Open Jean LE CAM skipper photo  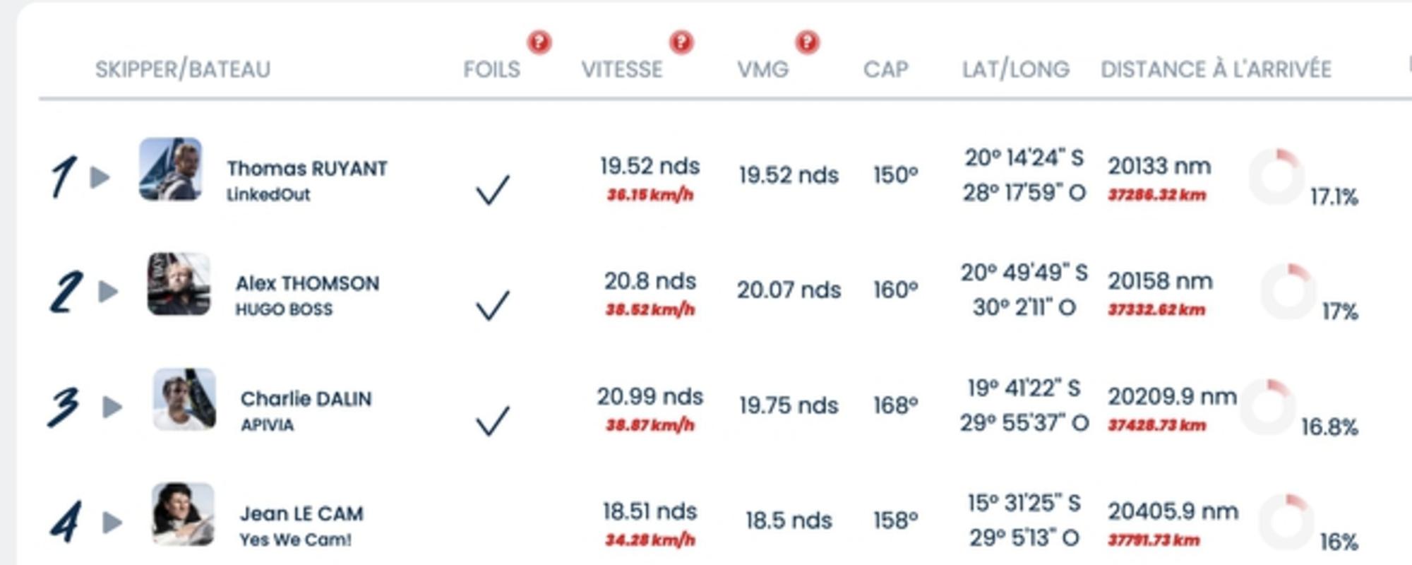pyautogui.click(x=184, y=514)
